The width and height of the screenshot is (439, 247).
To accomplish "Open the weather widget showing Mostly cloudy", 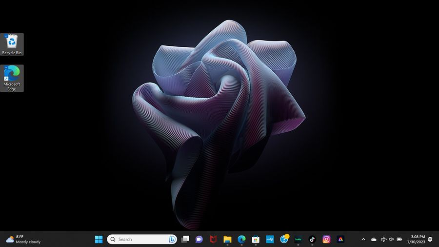I will point(23,240).
